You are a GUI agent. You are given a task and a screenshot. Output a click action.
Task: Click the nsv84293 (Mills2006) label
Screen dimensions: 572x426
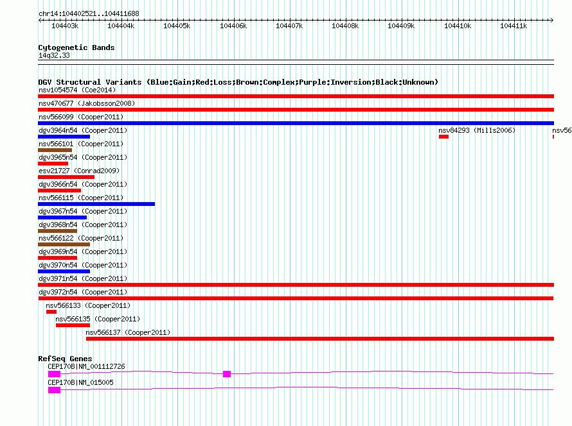coord(477,130)
